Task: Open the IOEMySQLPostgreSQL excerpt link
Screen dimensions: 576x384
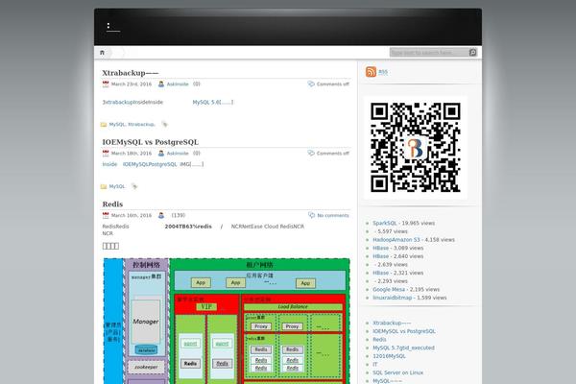Action: pos(150,164)
